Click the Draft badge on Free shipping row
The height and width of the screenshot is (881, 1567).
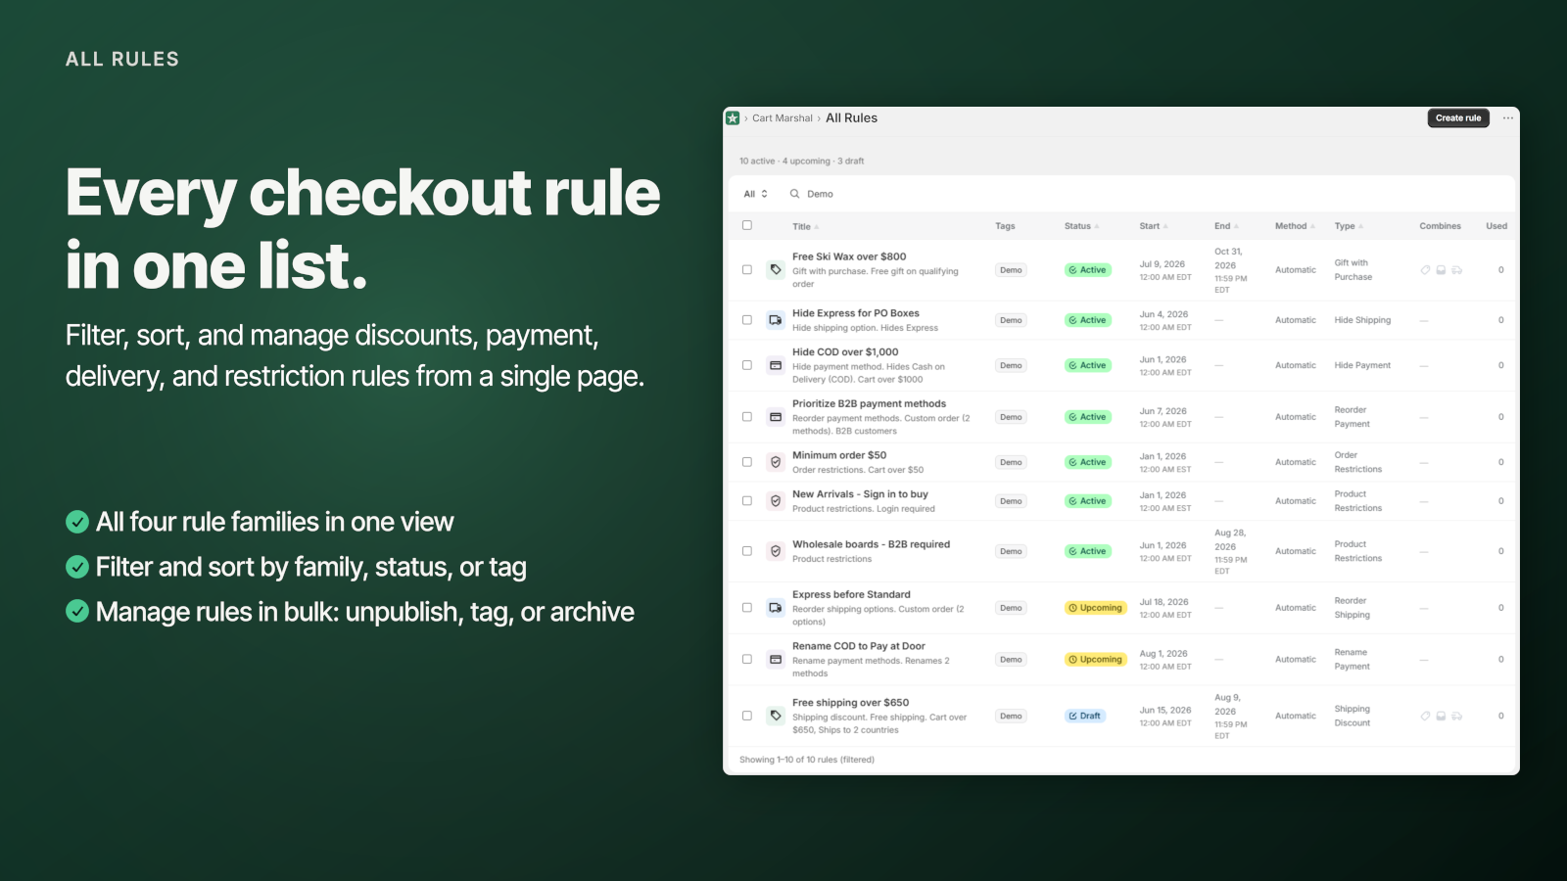pos(1085,717)
